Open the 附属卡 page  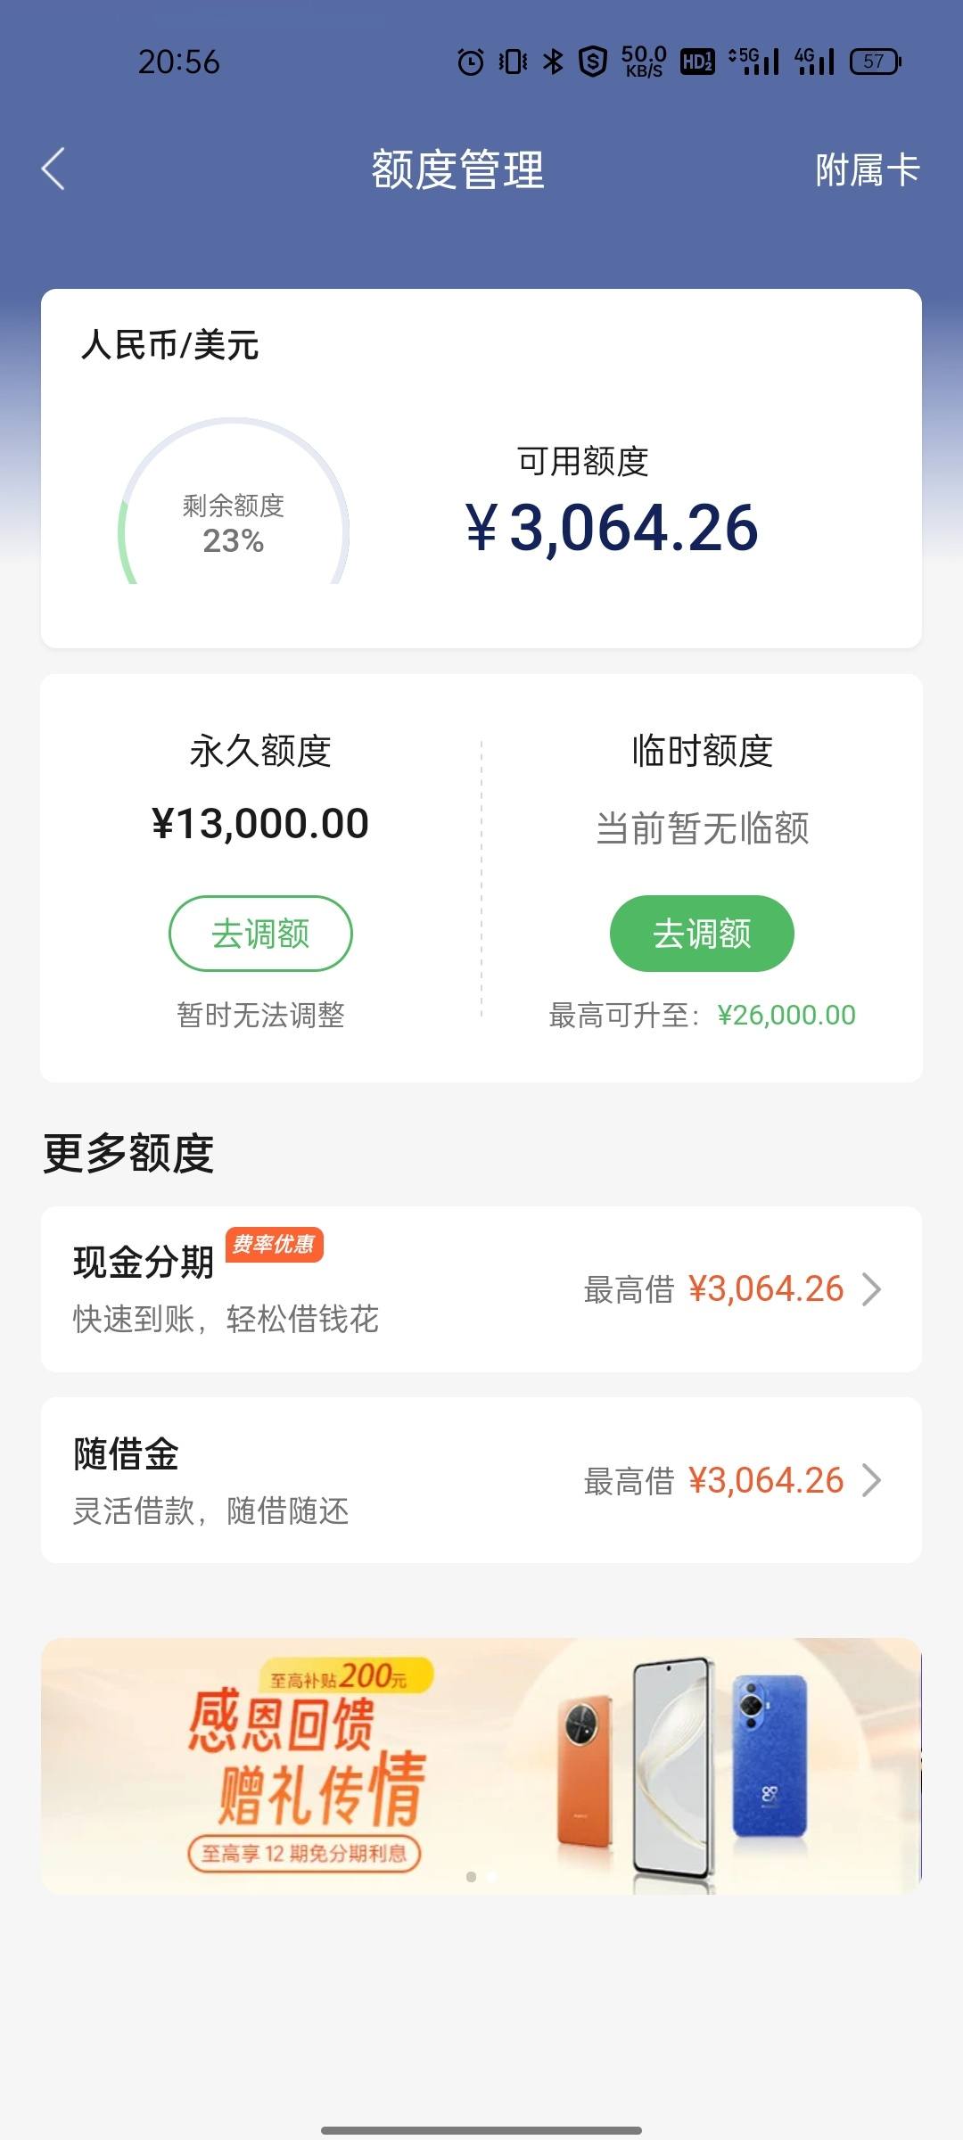pos(867,169)
